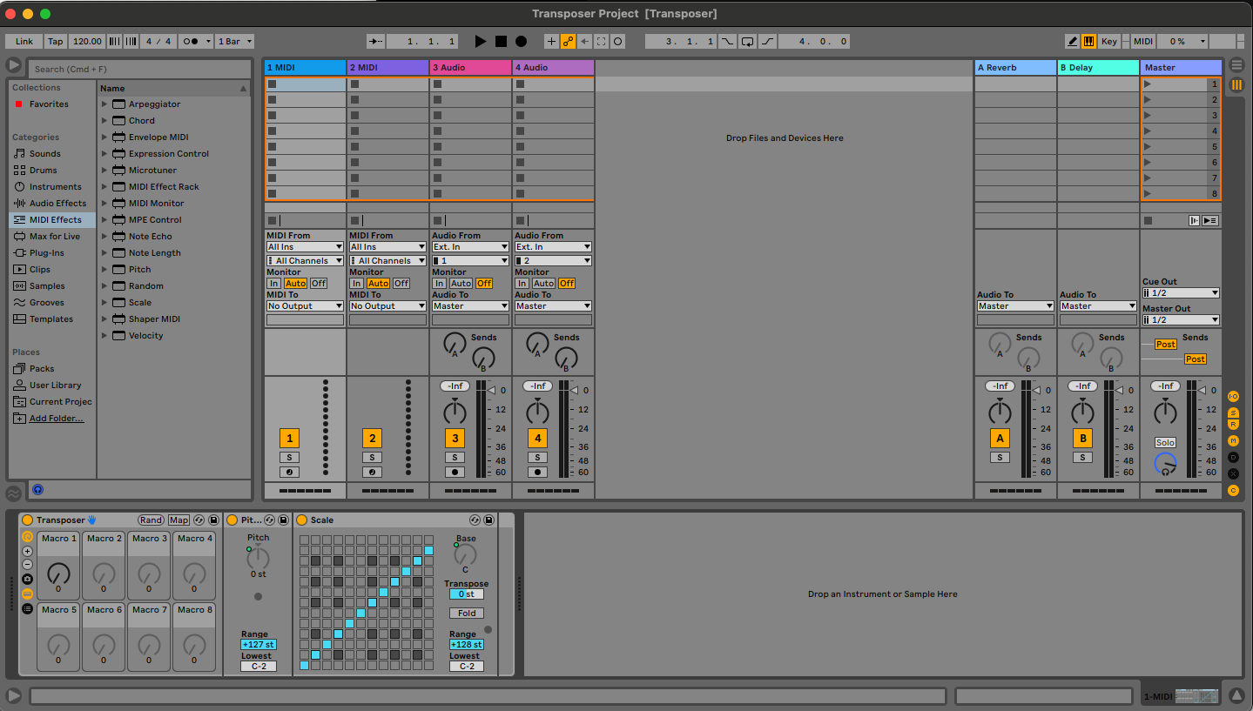
Task: Open the quantization 1 Bar dropdown
Action: (235, 41)
